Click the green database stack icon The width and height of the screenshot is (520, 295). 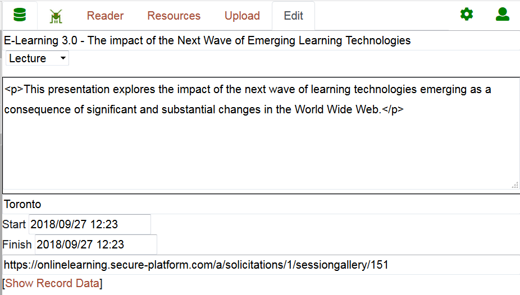click(20, 15)
